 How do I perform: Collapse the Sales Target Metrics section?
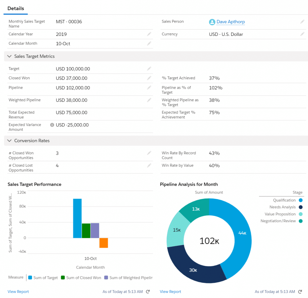(9, 56)
